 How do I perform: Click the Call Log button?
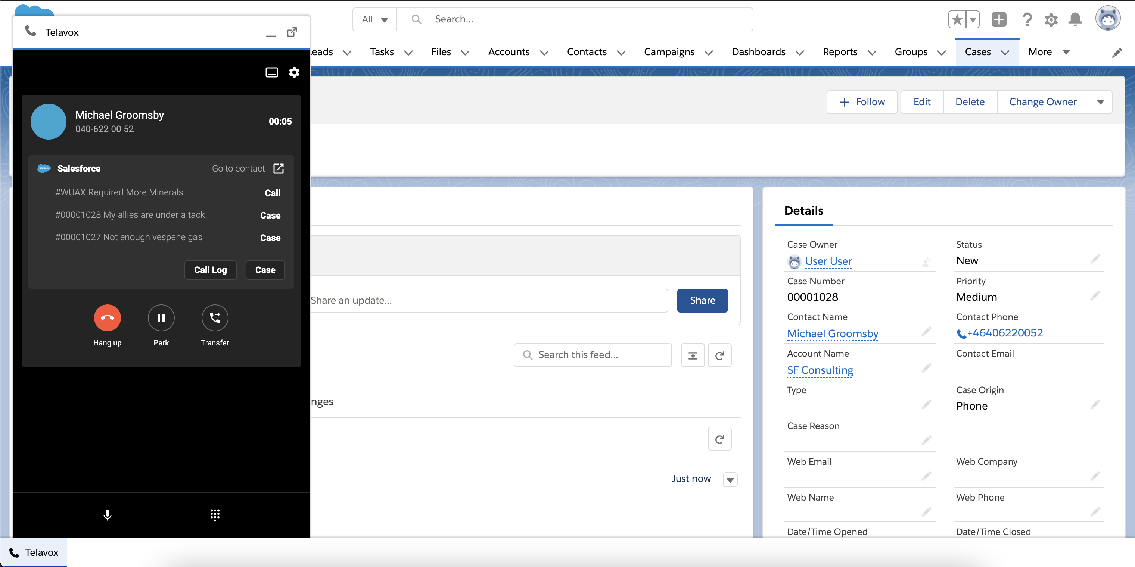(x=210, y=270)
